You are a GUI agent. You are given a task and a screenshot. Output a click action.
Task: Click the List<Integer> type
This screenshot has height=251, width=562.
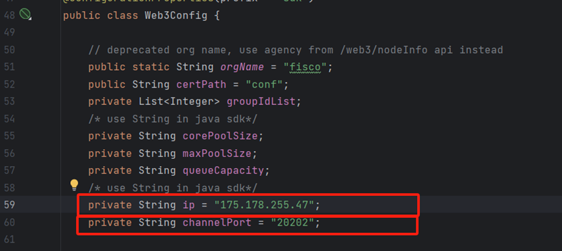[x=179, y=102]
